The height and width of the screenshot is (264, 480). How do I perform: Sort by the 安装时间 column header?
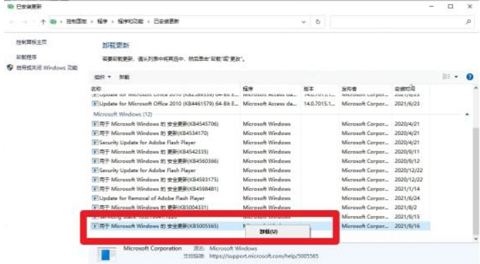coord(405,89)
